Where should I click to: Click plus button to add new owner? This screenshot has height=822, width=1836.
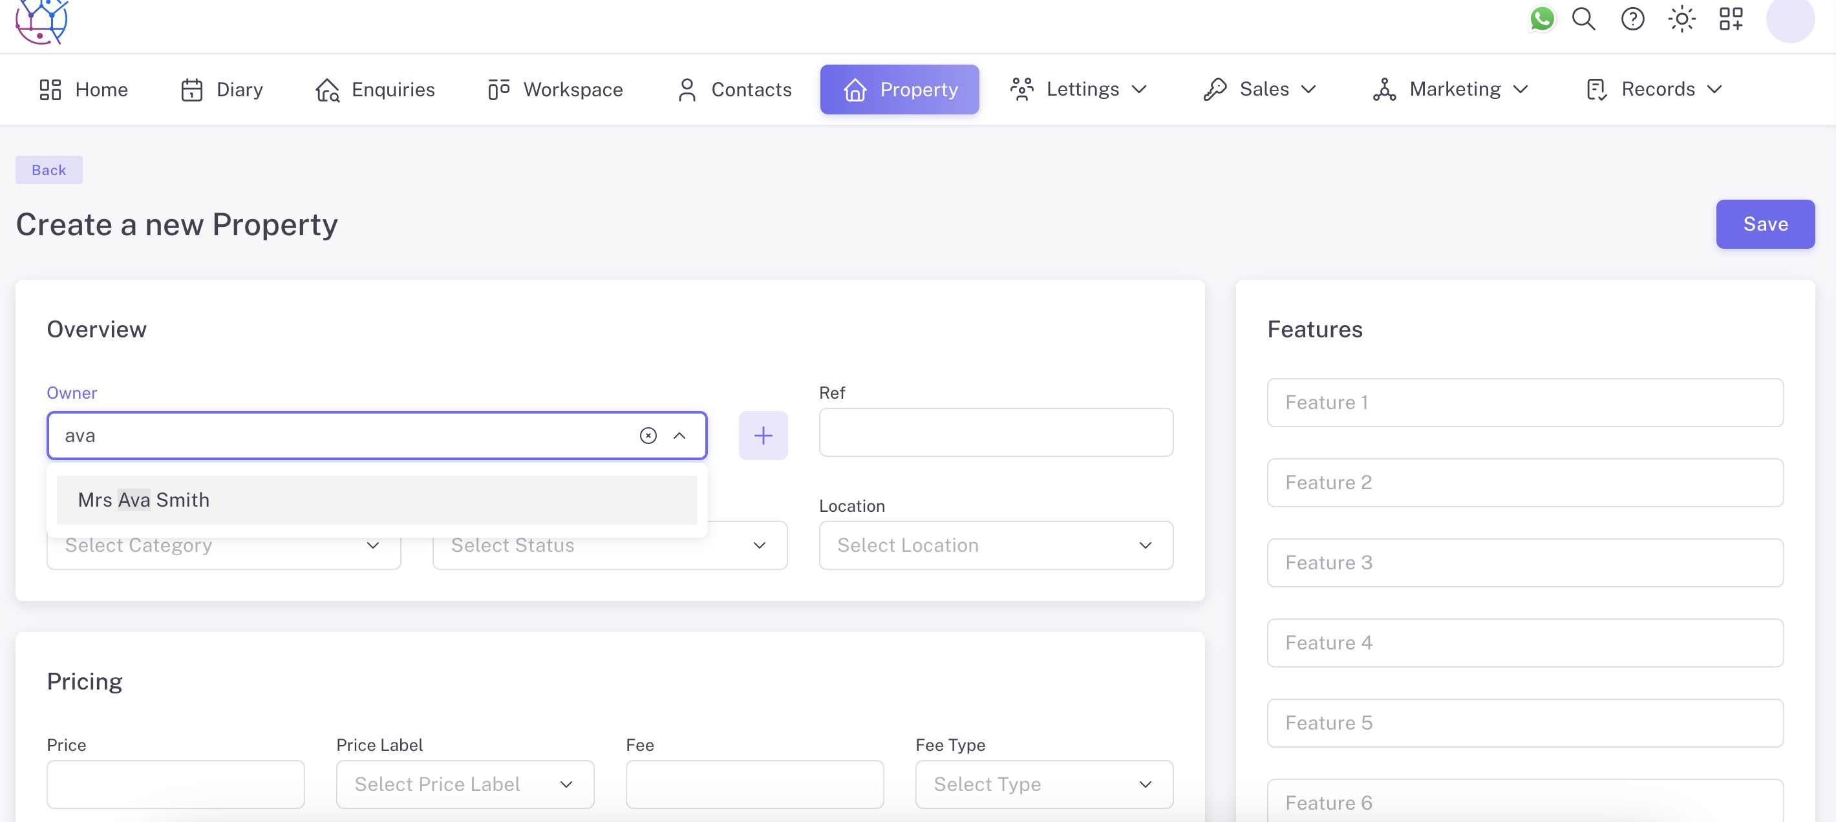(763, 435)
